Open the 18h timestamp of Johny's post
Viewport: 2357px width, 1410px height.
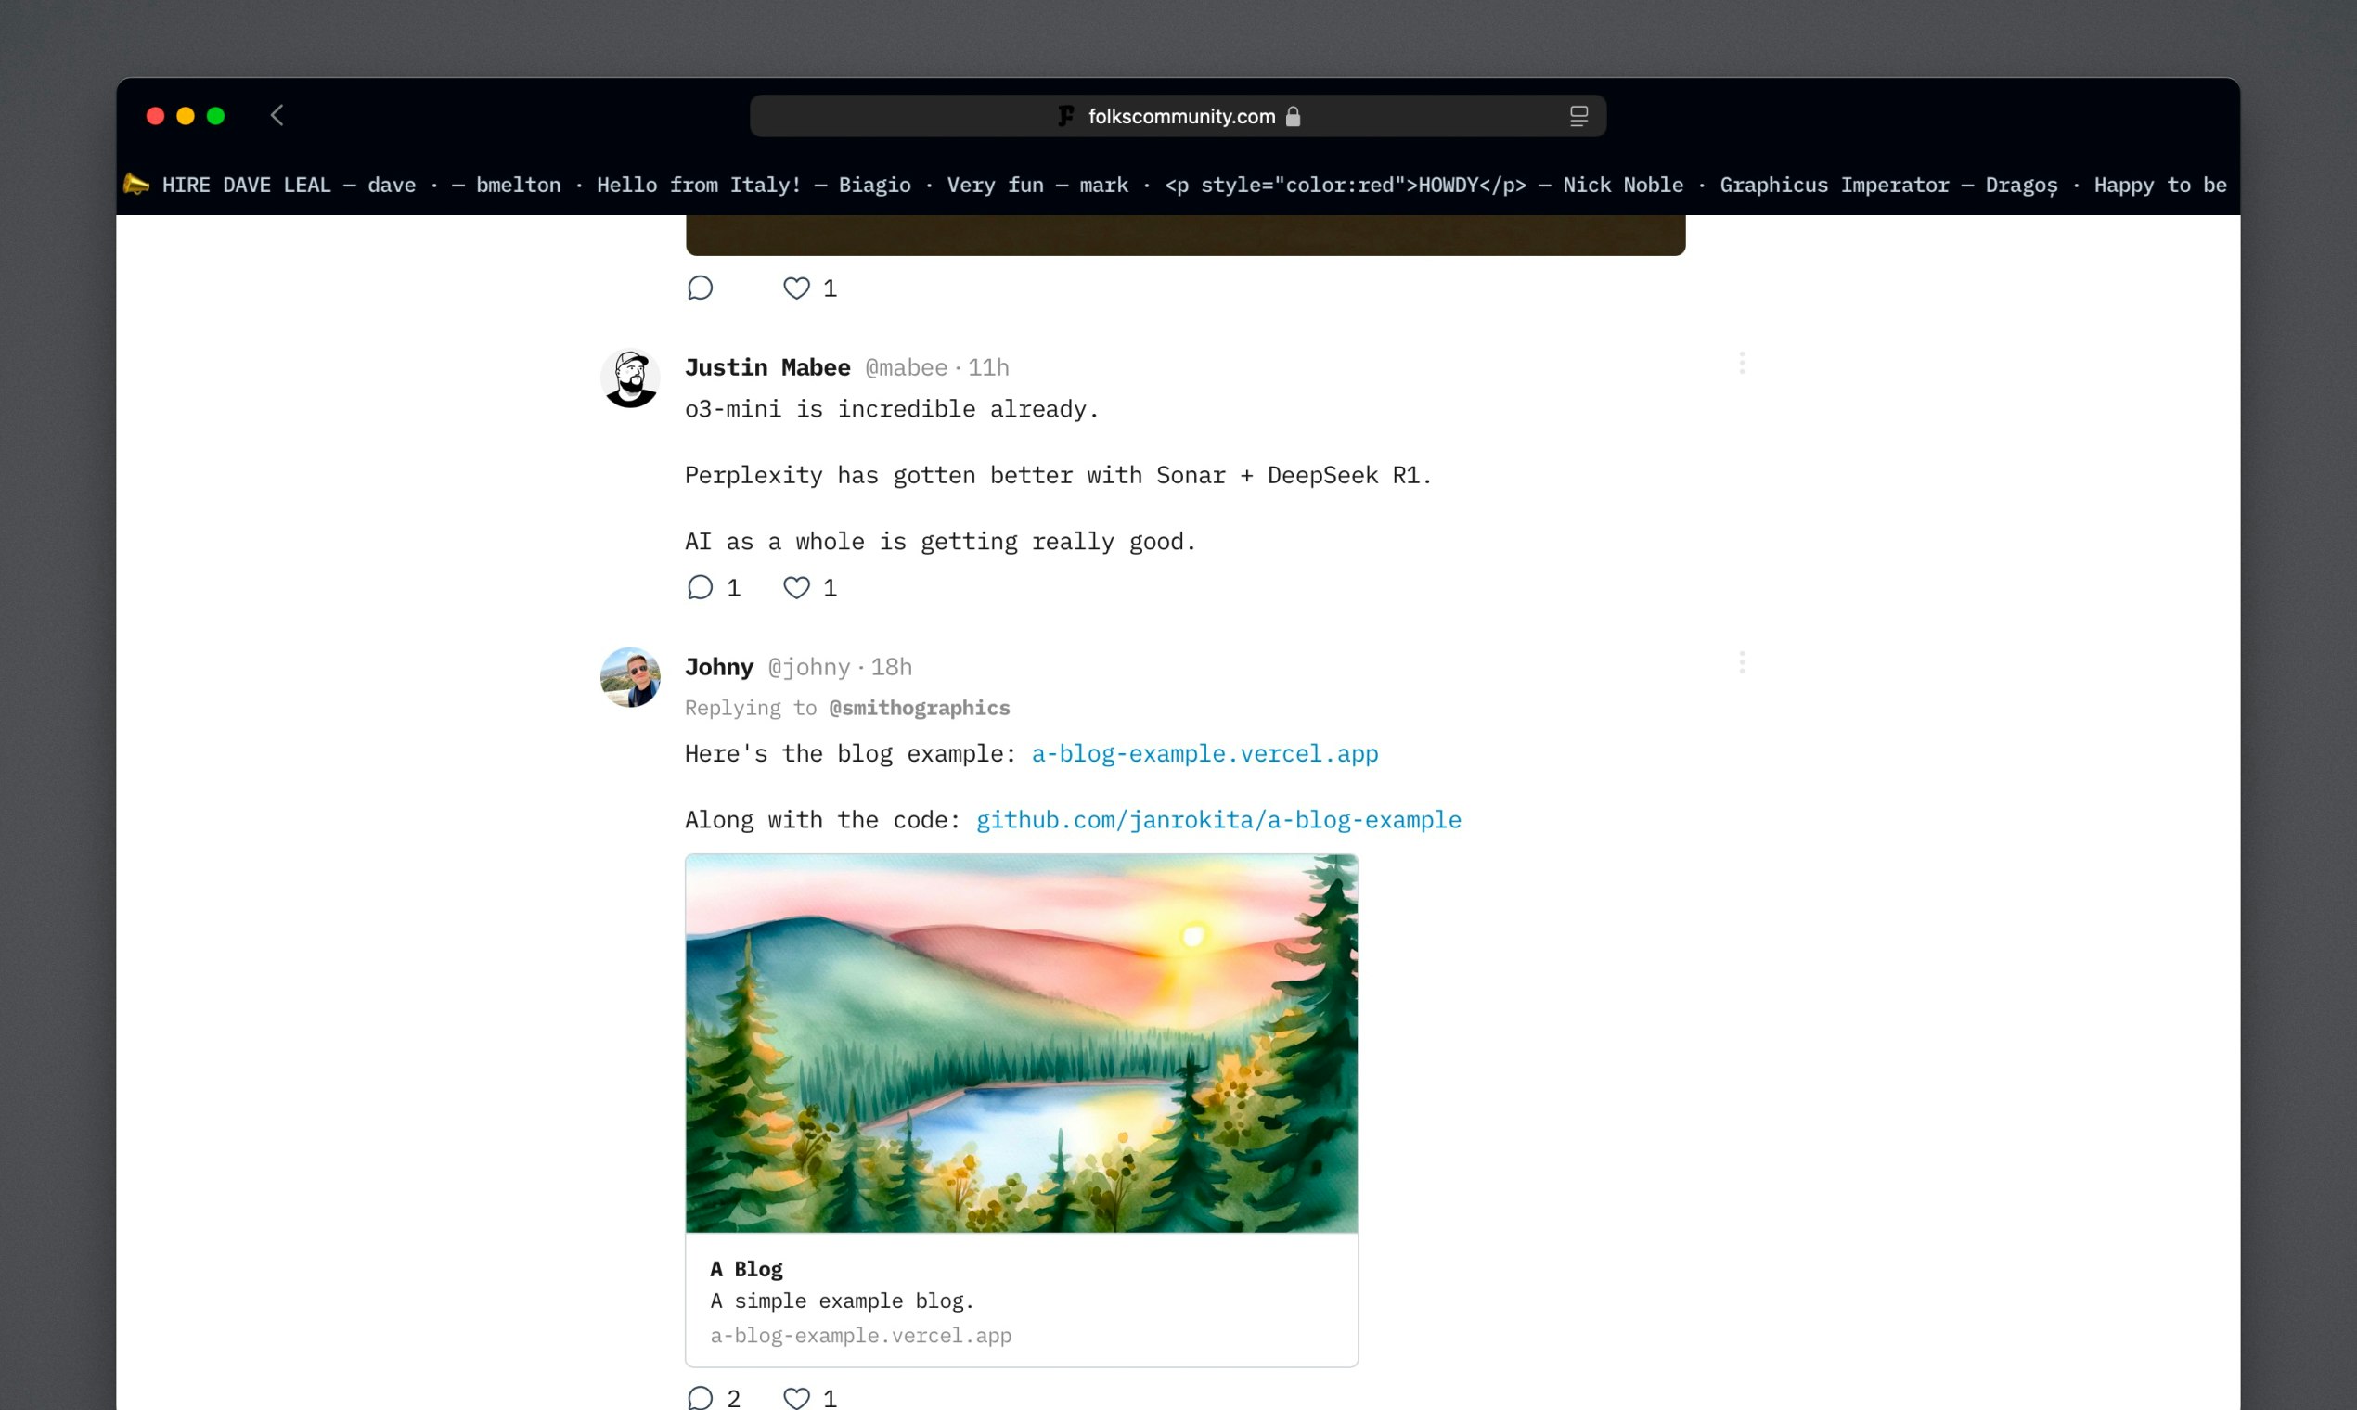892,667
